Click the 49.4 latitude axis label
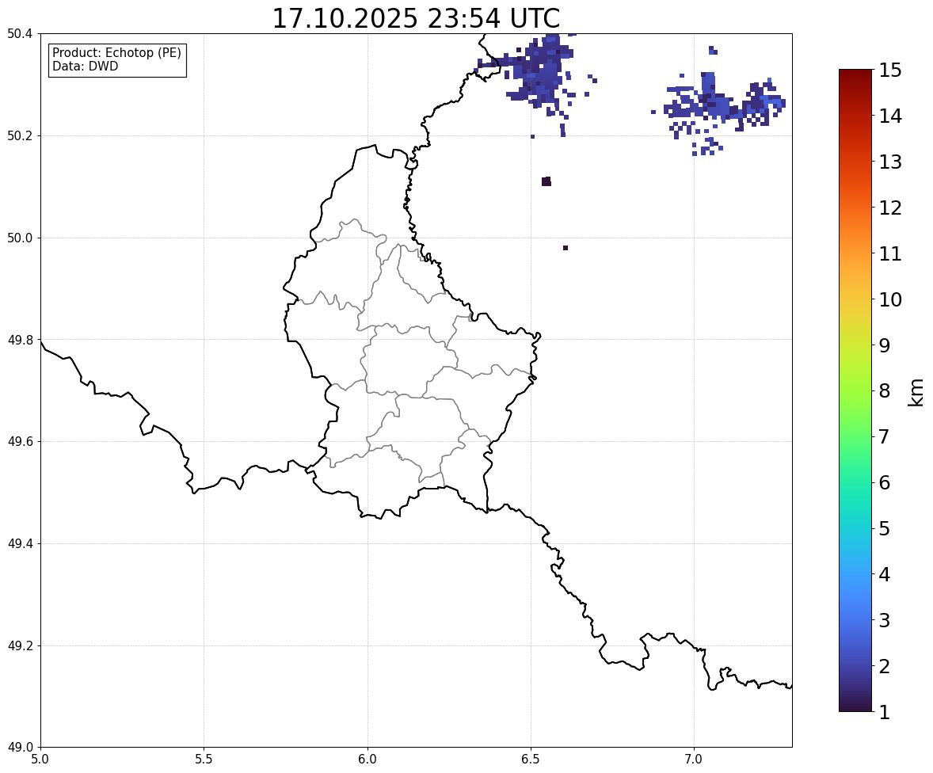This screenshot has height=773, width=933. (x=18, y=544)
